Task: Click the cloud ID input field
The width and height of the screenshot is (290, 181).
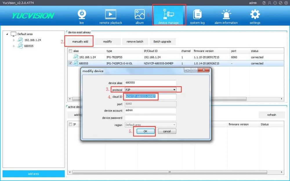Action: 151,96
